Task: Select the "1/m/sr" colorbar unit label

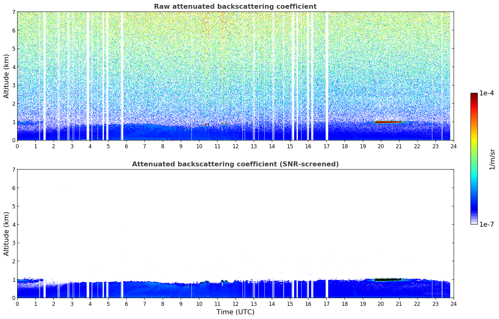Action: (x=492, y=159)
